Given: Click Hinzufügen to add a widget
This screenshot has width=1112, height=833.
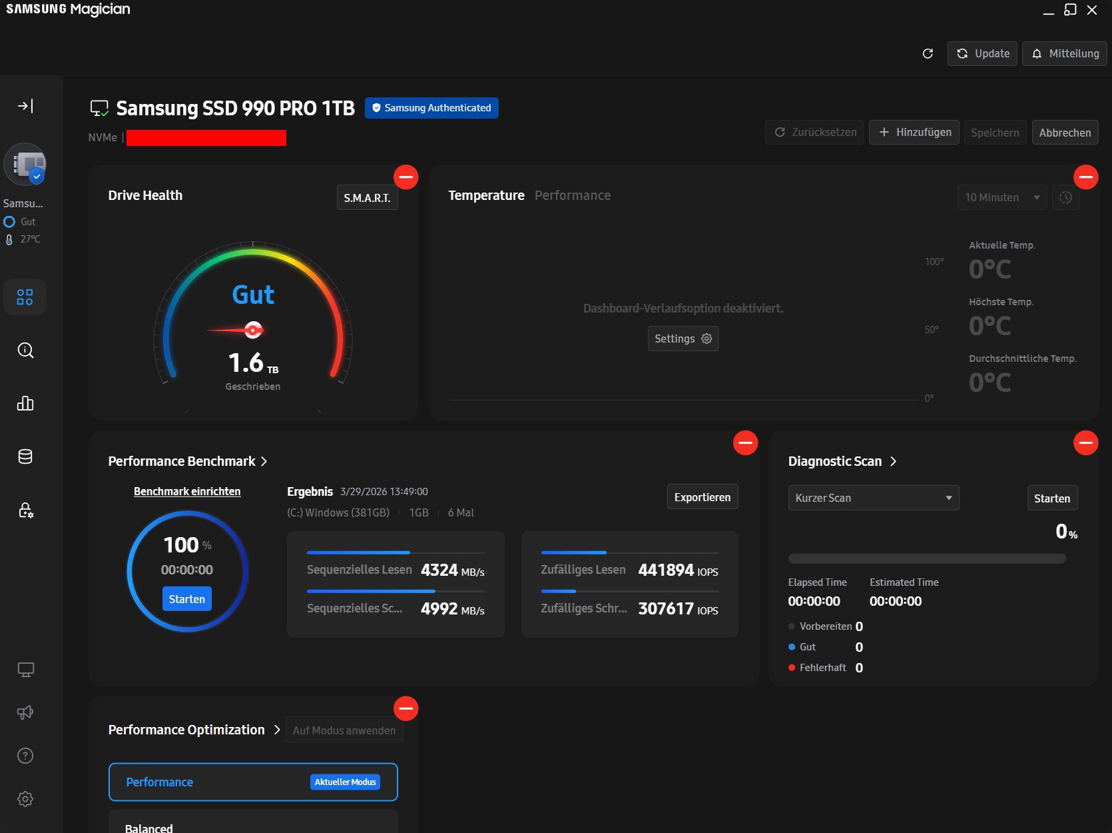Looking at the screenshot, I should [x=914, y=132].
